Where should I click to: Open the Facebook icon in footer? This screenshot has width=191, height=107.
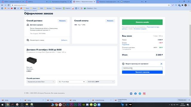[135, 94]
